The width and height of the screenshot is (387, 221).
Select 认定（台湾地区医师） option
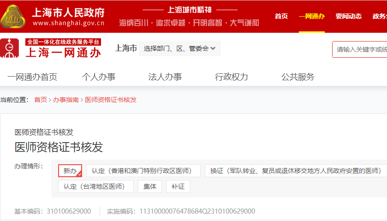pyautogui.click(x=95, y=186)
